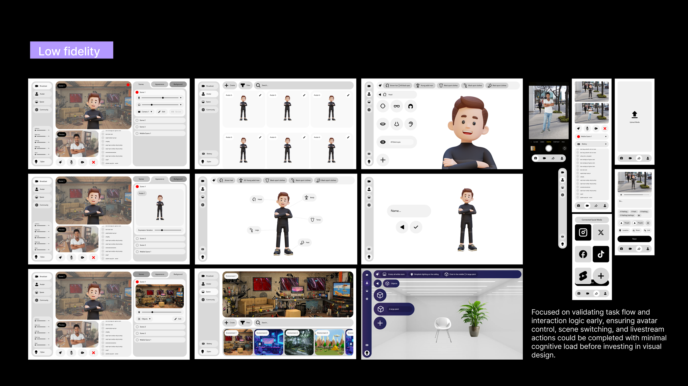
Task: Click the TikTok social media tile
Action: pyautogui.click(x=601, y=254)
